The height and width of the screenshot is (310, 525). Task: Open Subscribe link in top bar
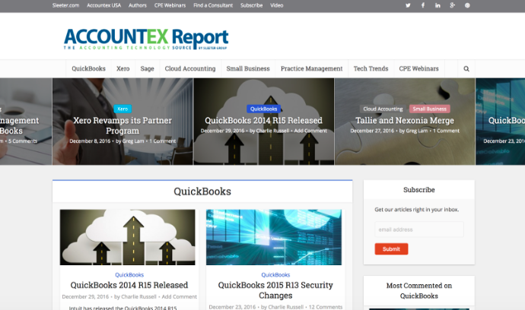coord(251,5)
